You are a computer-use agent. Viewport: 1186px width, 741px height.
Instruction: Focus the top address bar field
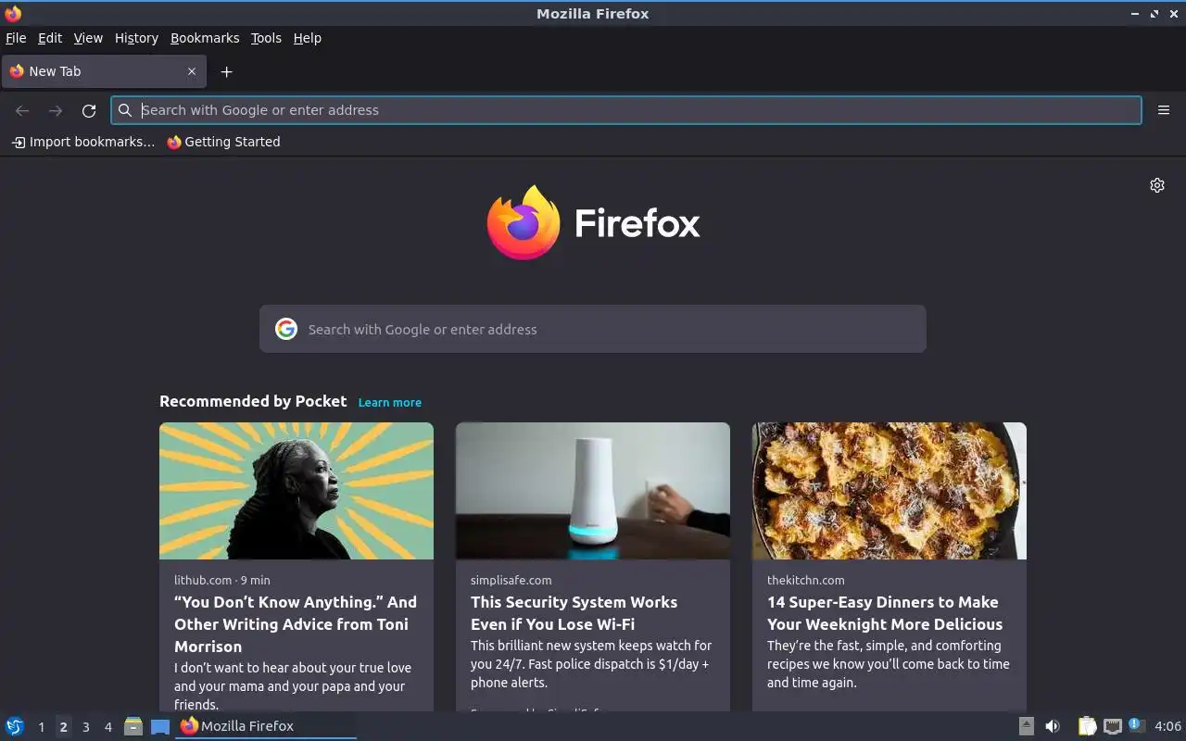coord(626,110)
